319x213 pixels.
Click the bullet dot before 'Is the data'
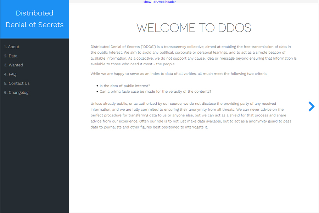[97, 86]
